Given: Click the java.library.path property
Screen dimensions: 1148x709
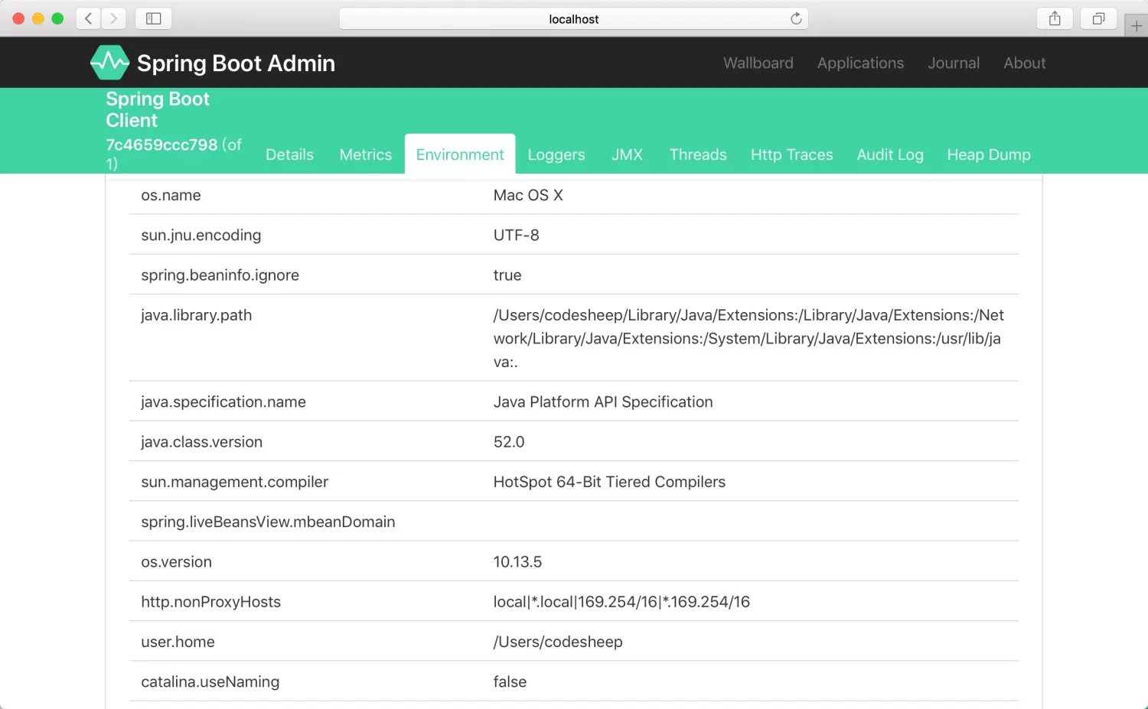Looking at the screenshot, I should tap(197, 315).
